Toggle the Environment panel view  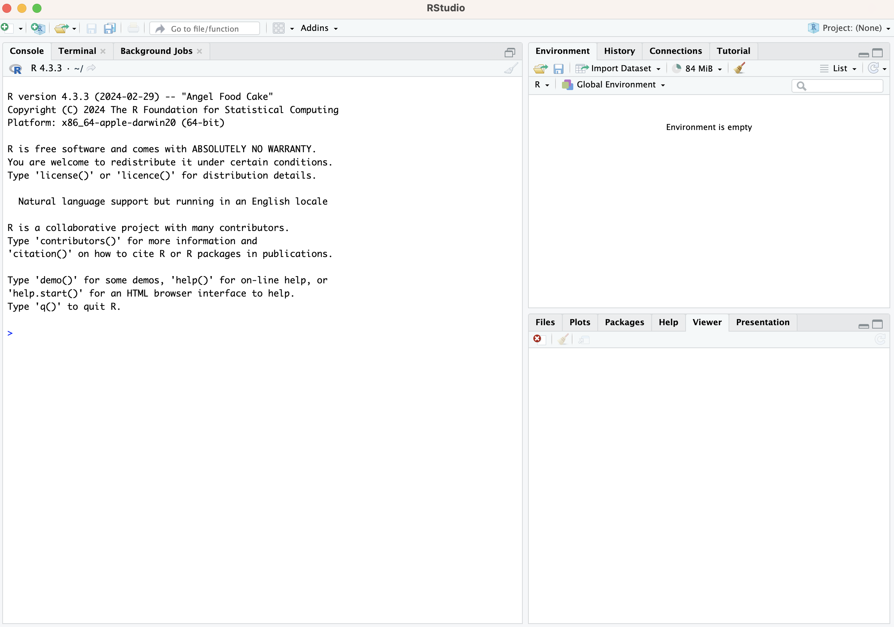[x=836, y=68]
